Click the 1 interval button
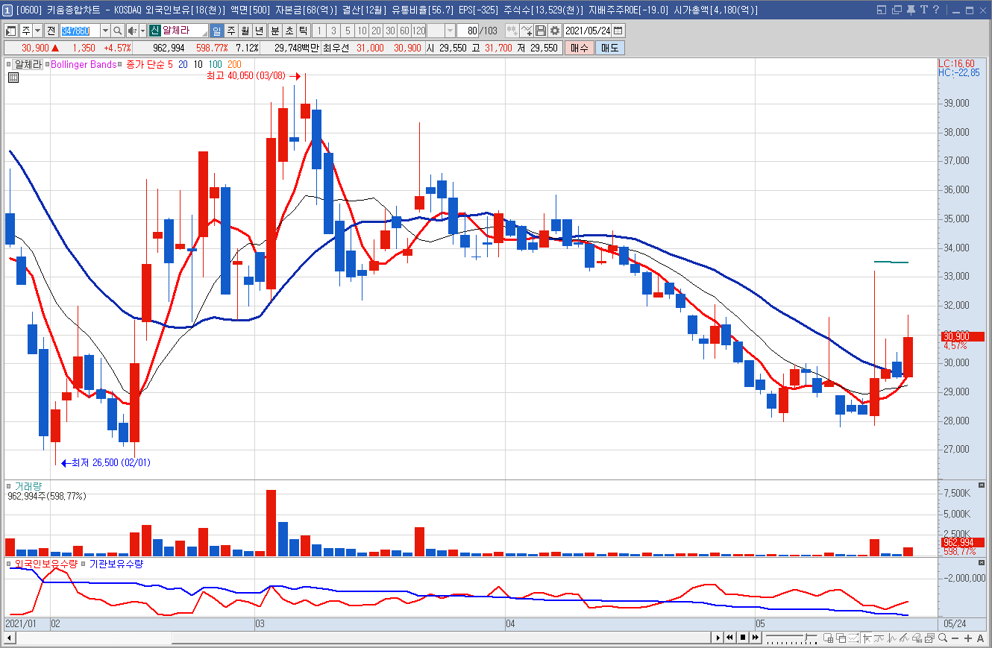Image resolution: width=992 pixels, height=648 pixels. pos(319,31)
